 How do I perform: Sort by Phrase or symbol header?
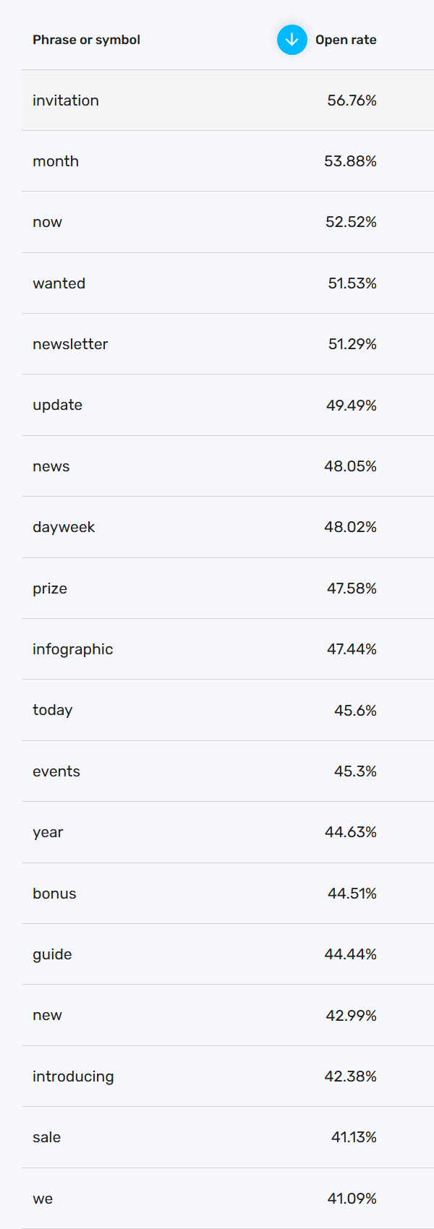point(86,40)
